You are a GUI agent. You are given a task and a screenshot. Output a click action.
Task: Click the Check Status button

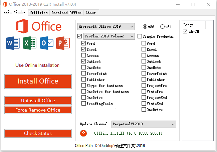pyautogui.click(x=38, y=133)
